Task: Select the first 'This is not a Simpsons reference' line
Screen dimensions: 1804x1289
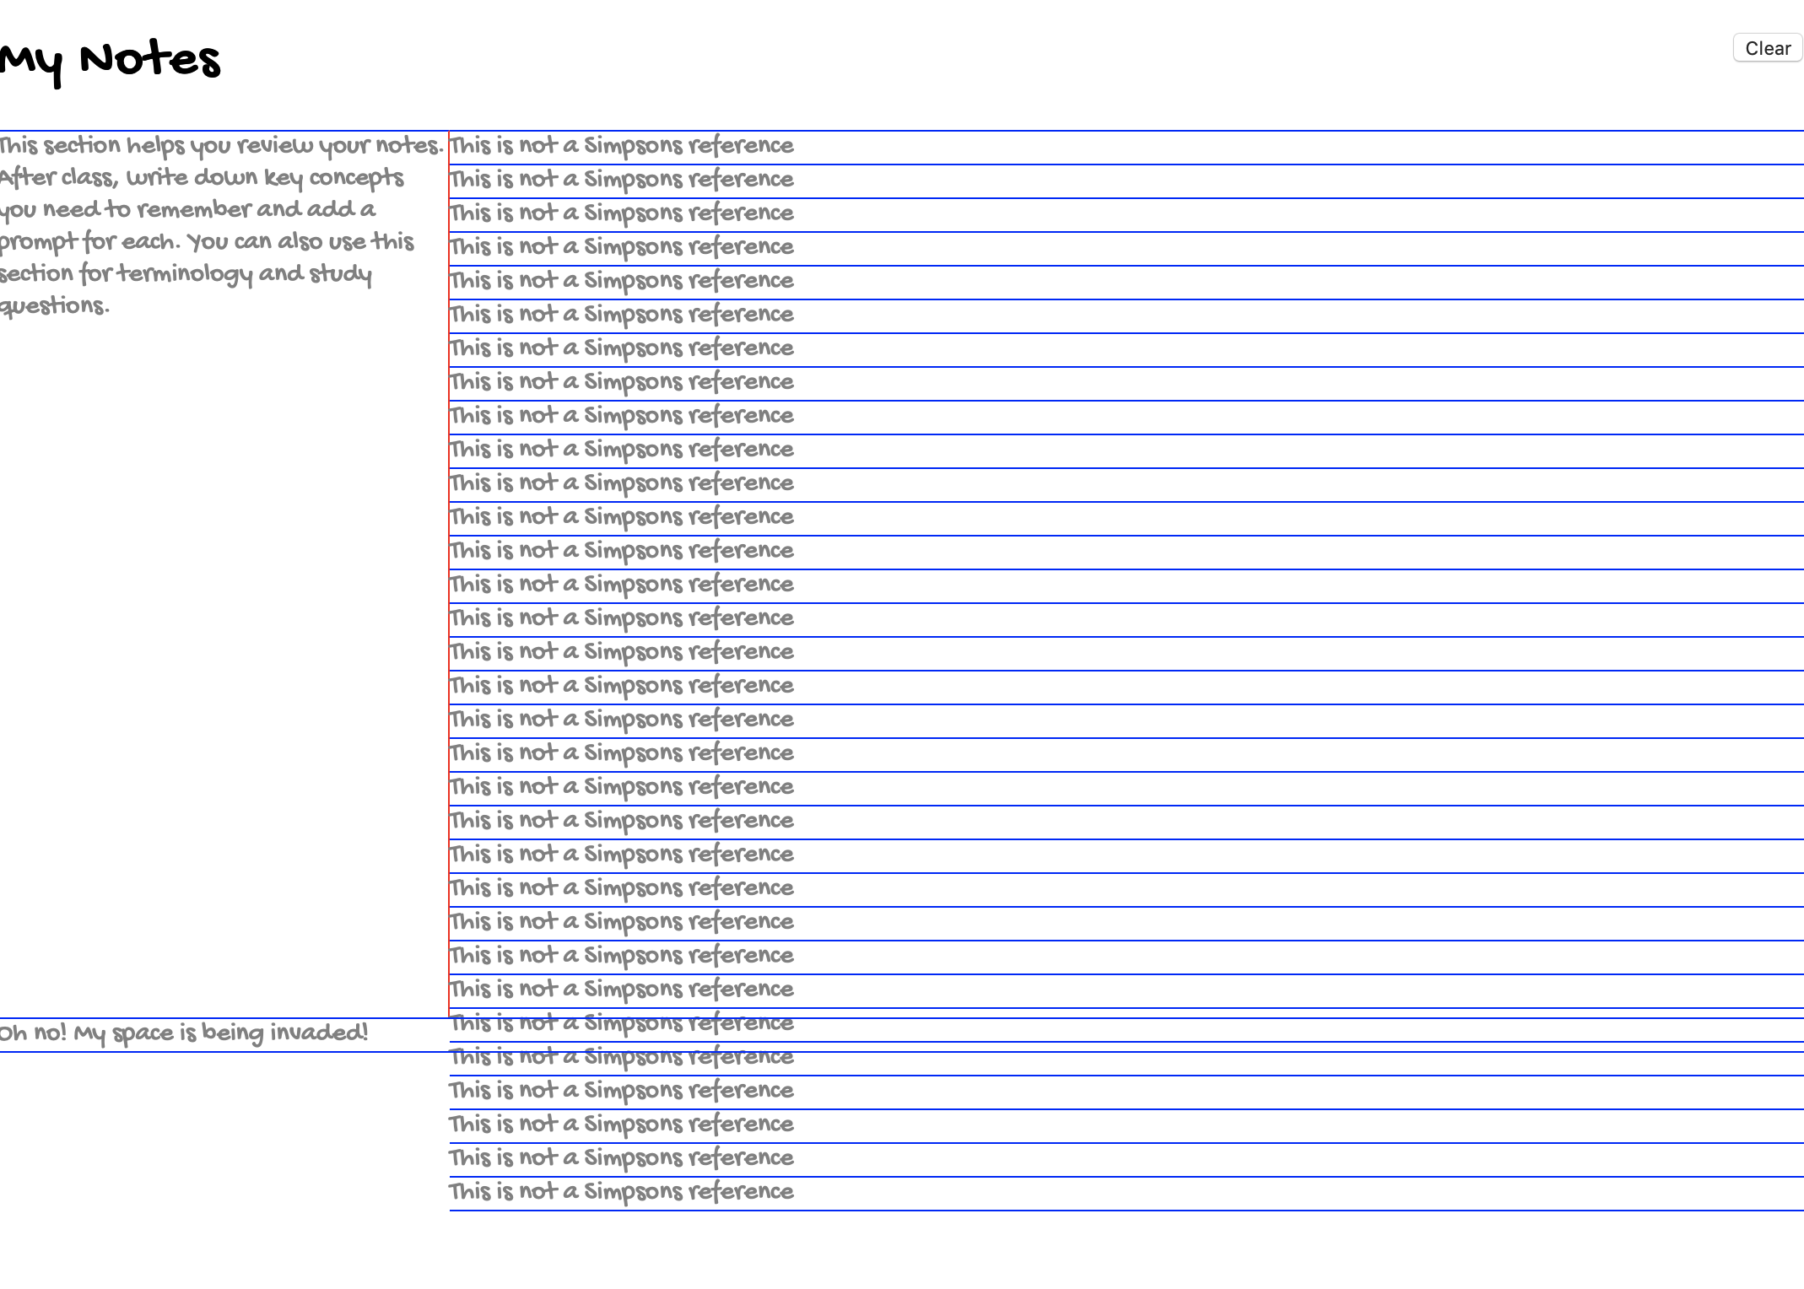Action: point(620,145)
